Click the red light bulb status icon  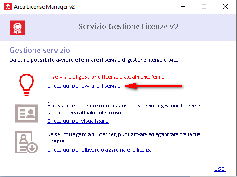26,85
